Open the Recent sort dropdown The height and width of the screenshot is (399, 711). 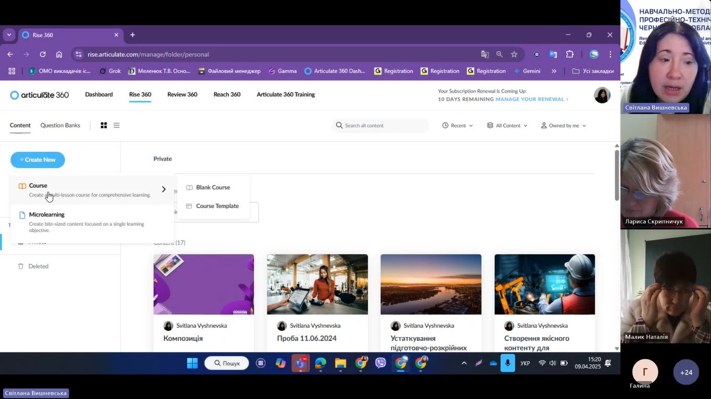pyautogui.click(x=457, y=125)
